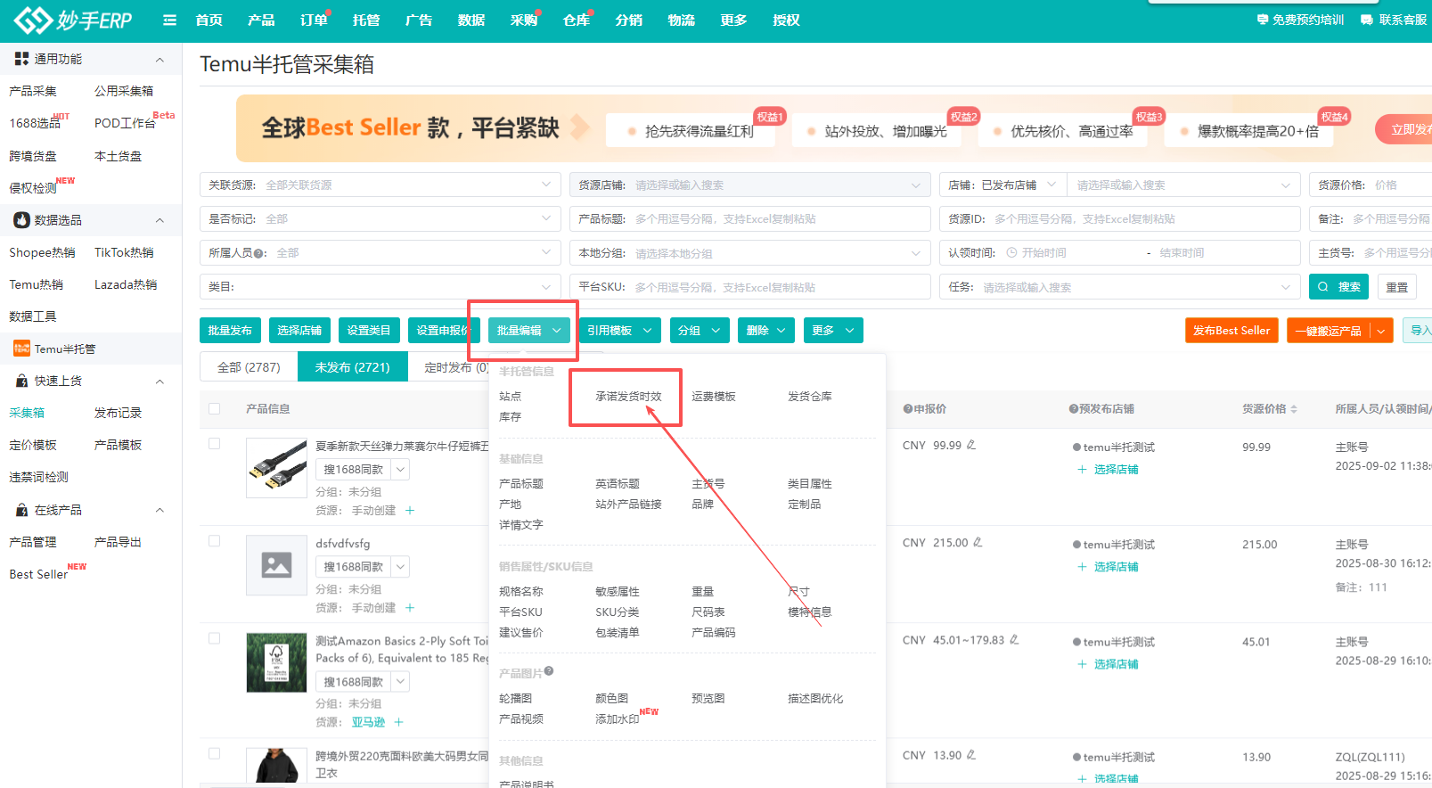Viewport: 1432px width, 788px height.
Task: Open 产品采集 in the sidebar
Action: (33, 91)
